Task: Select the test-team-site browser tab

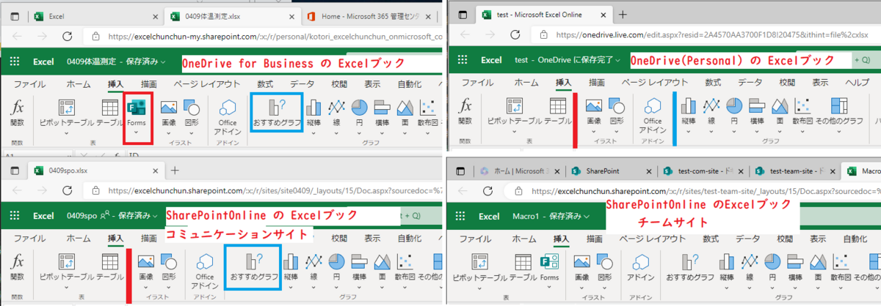Action: click(x=793, y=171)
